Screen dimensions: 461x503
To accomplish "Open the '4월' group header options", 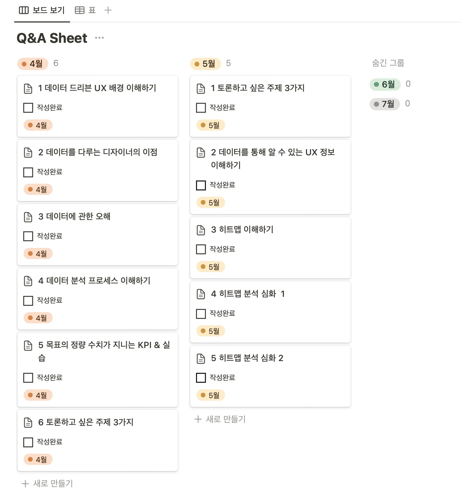I will [33, 64].
